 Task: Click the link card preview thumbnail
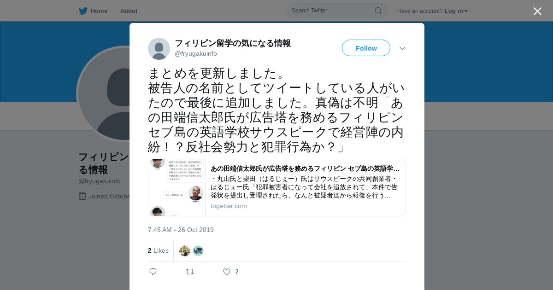(177, 188)
